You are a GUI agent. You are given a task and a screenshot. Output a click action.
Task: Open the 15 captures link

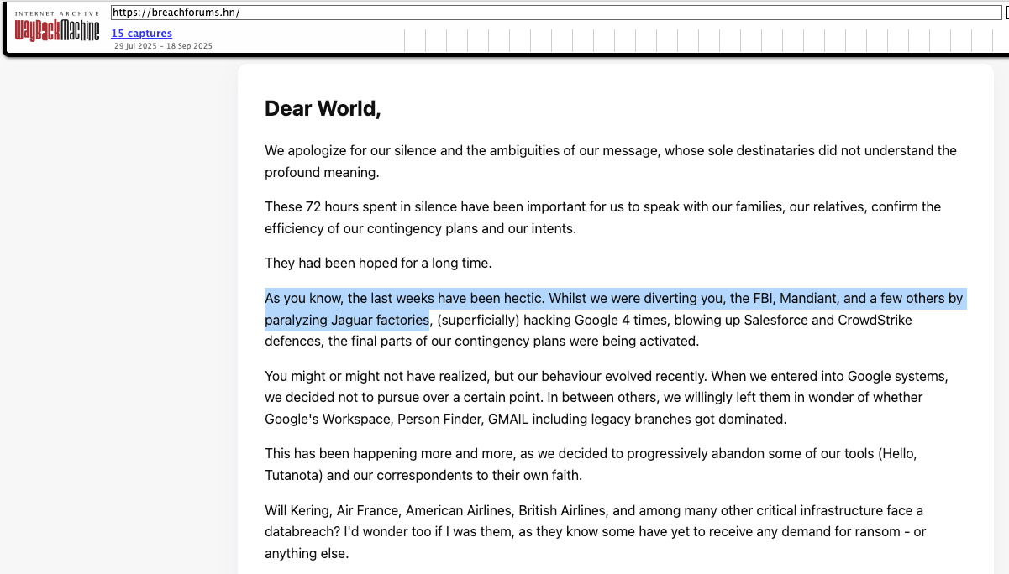141,34
